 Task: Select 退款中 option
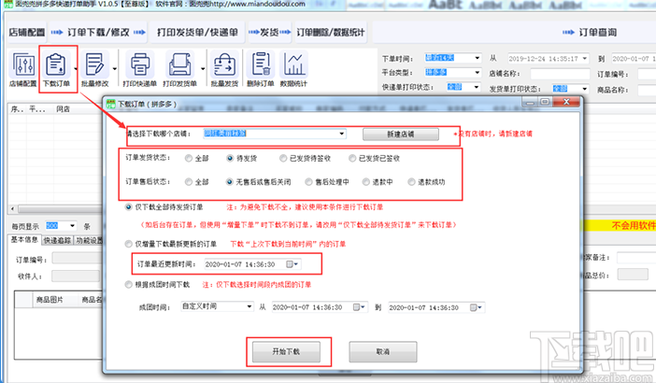coord(366,182)
